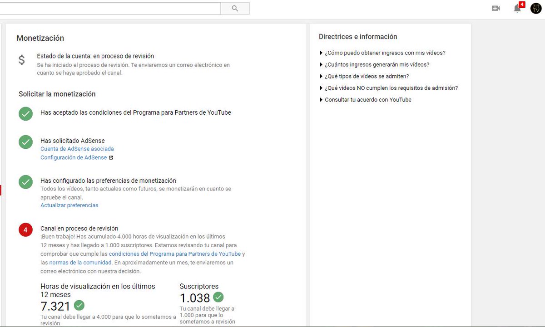Open the upload video camera icon

click(x=496, y=8)
